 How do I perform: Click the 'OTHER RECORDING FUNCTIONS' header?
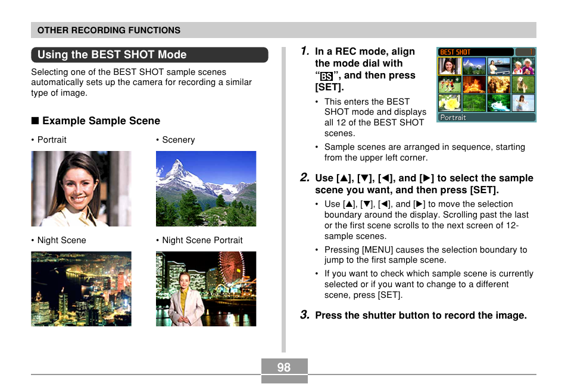pos(109,30)
